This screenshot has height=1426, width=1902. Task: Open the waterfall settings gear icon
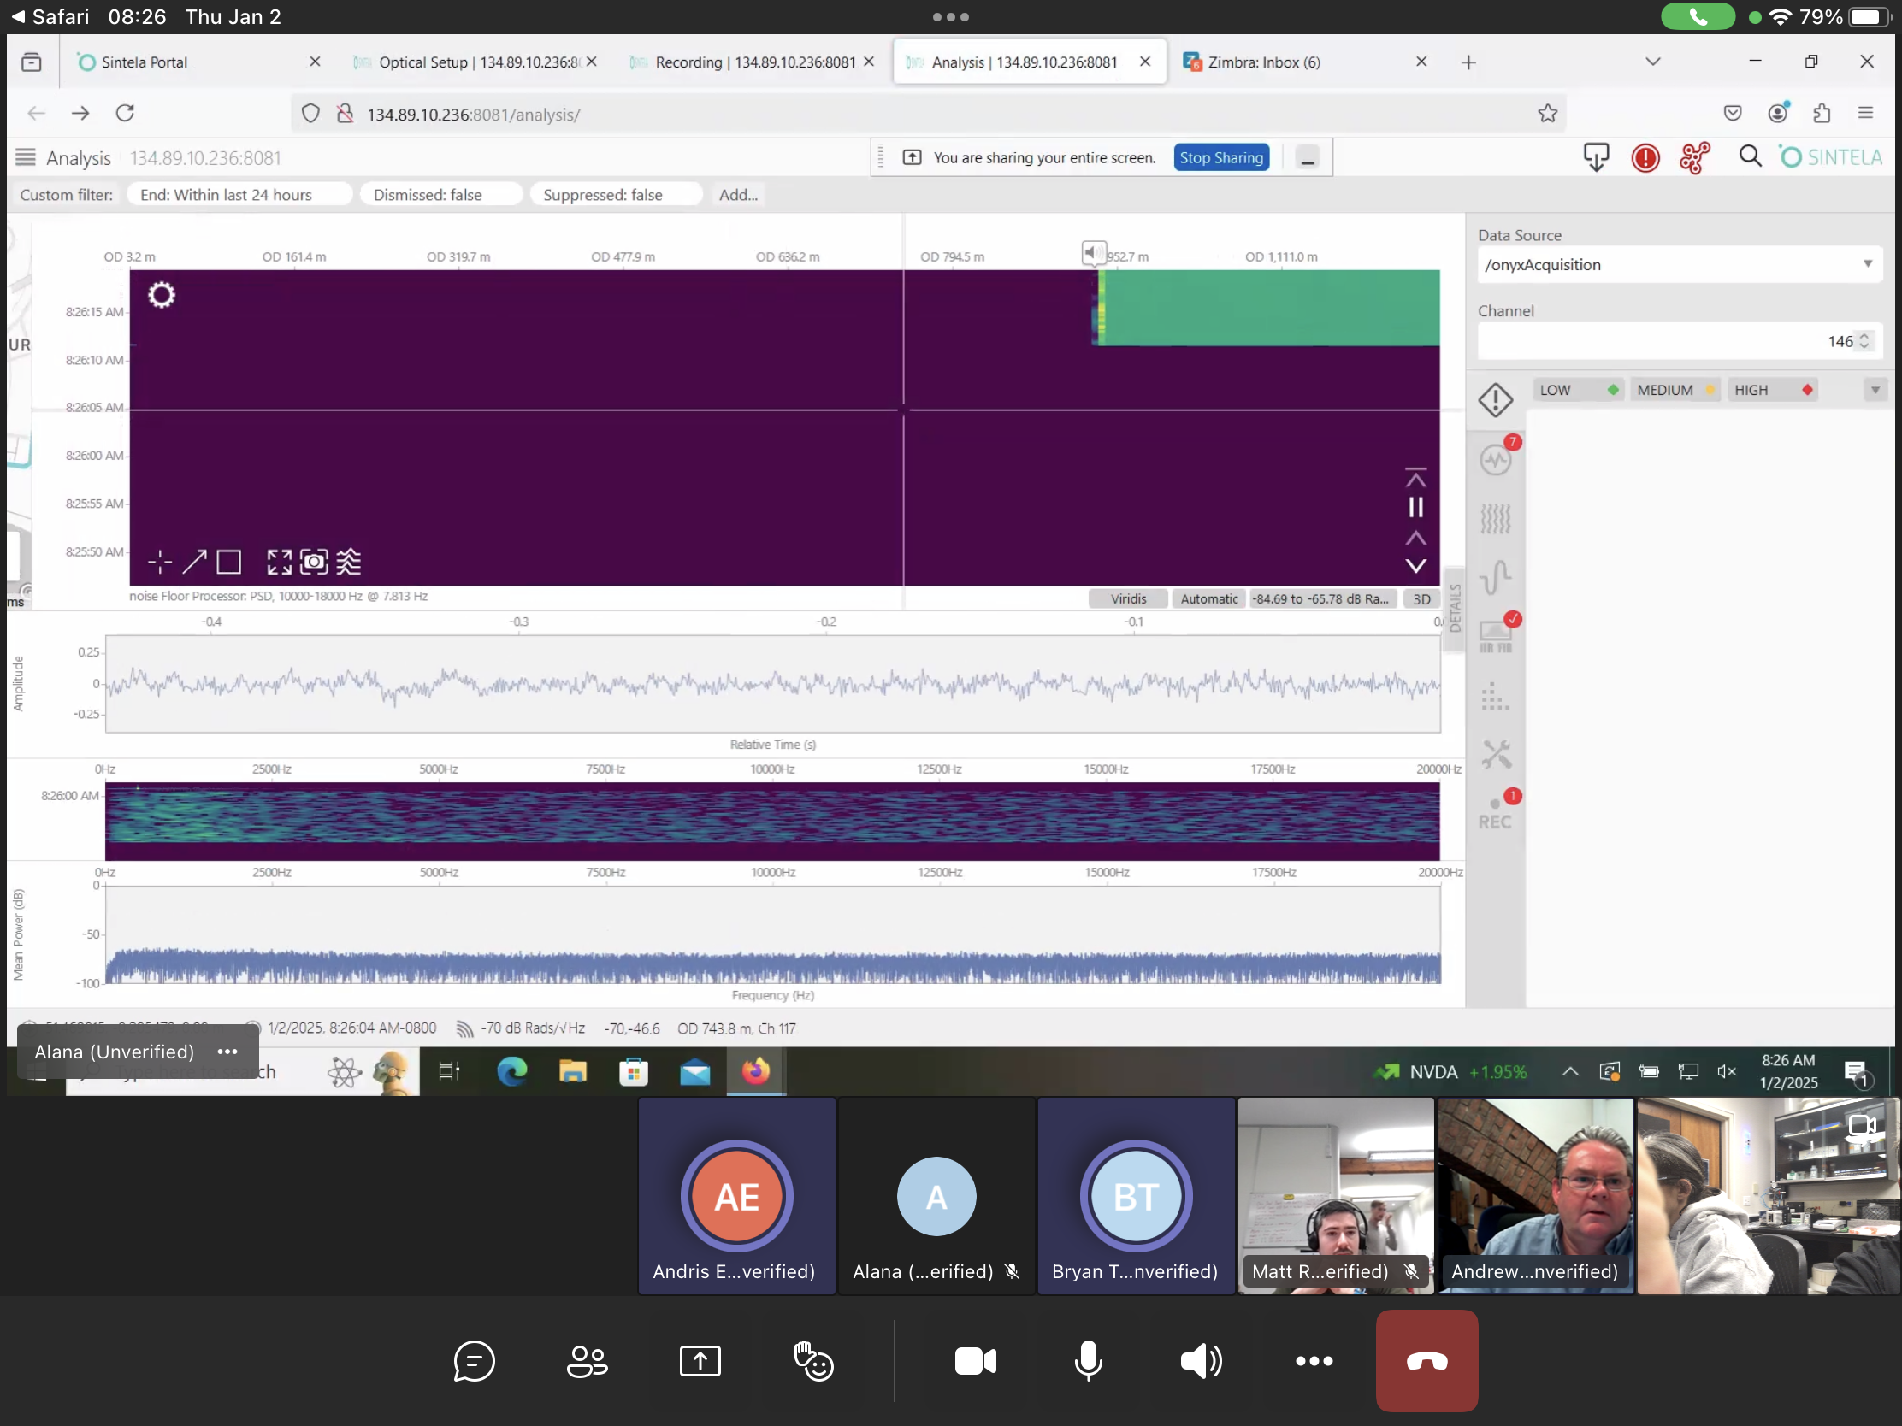coord(162,295)
